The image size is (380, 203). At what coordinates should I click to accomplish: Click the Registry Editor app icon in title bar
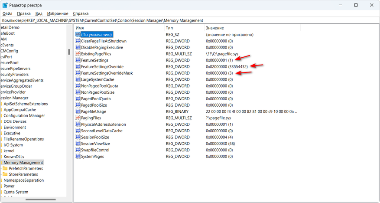point(5,5)
